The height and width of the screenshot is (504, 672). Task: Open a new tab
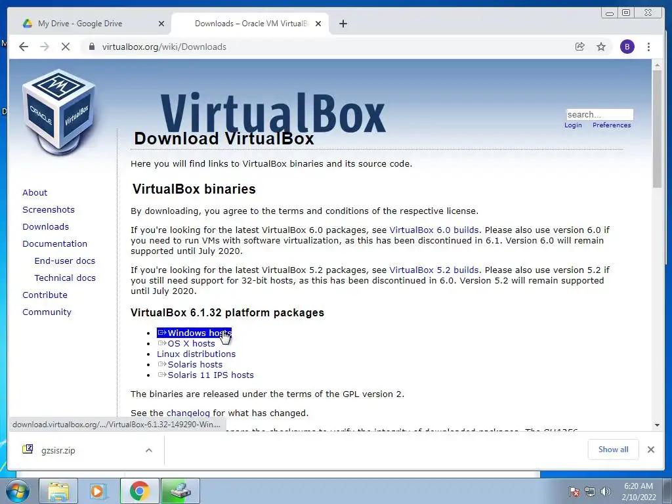click(x=343, y=24)
